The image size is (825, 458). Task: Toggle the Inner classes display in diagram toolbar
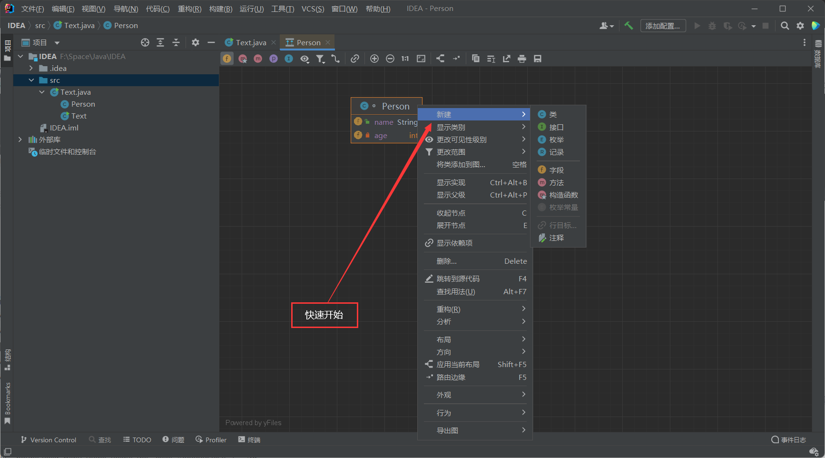(x=289, y=59)
